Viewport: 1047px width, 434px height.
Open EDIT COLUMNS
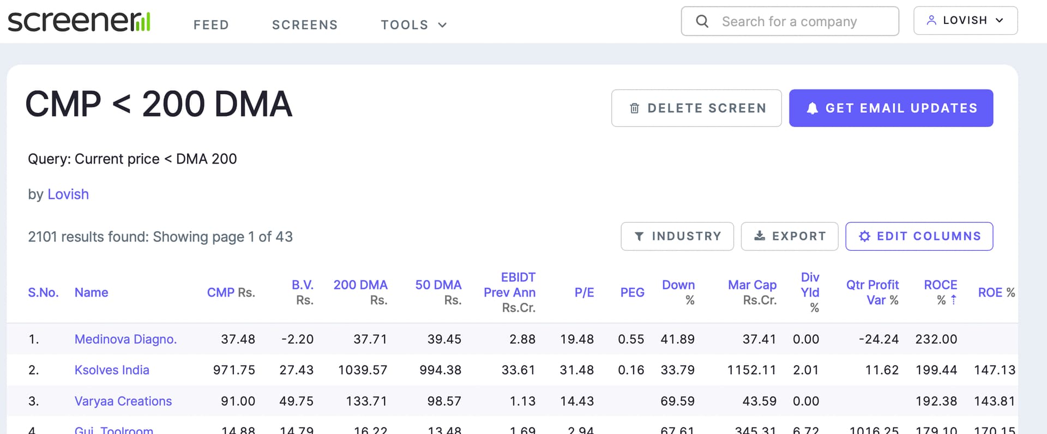[x=919, y=236]
